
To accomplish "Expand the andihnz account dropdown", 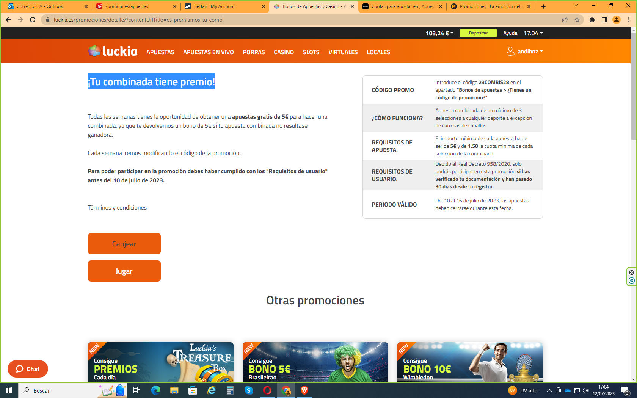I will [530, 51].
